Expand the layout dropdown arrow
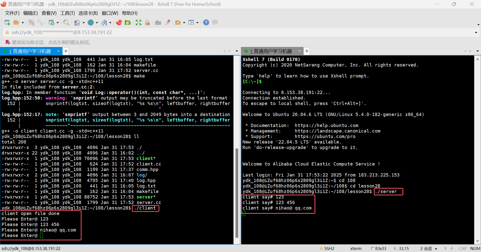The width and height of the screenshot is (481, 252). pos(197,23)
